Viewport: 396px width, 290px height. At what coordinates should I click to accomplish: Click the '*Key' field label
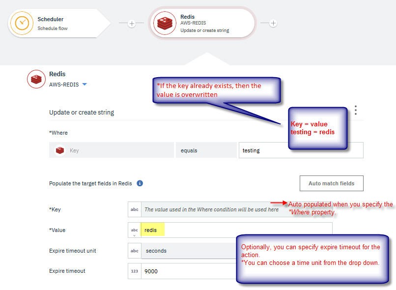(55, 209)
